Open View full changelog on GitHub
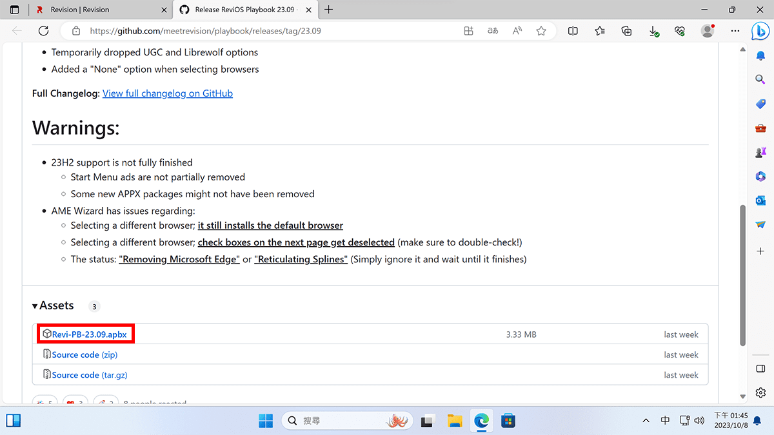Image resolution: width=774 pixels, height=435 pixels. click(x=168, y=93)
